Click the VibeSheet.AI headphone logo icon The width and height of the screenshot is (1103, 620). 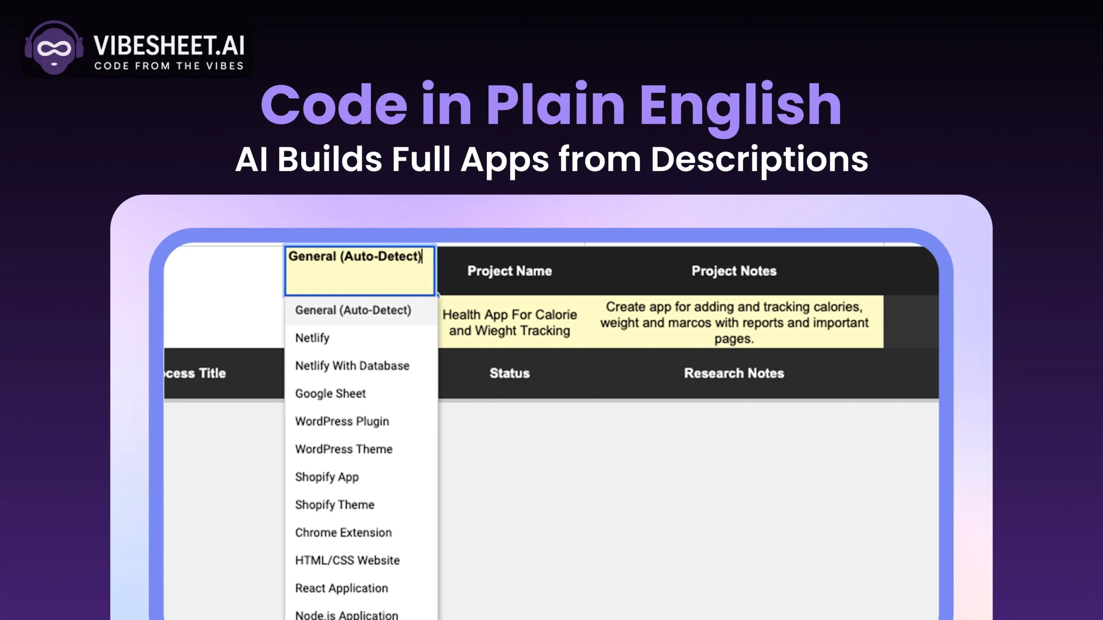(54, 47)
